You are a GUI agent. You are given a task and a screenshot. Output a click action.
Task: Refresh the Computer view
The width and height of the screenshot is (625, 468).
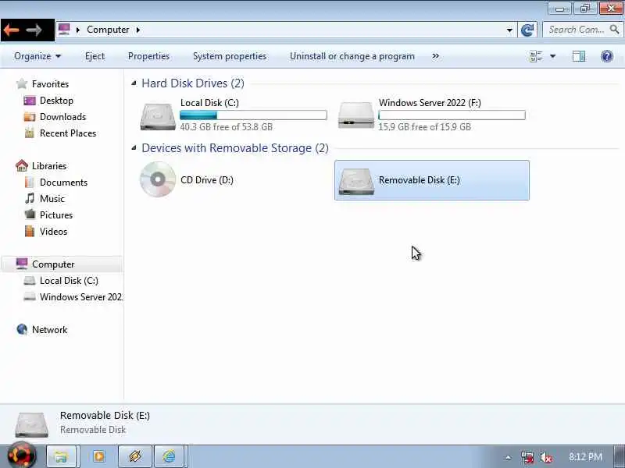click(x=527, y=30)
